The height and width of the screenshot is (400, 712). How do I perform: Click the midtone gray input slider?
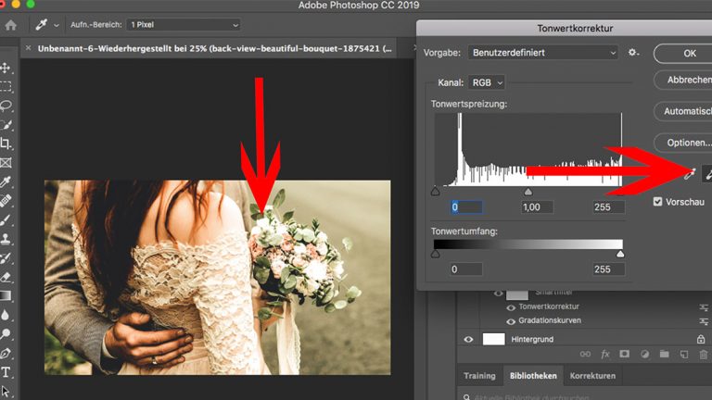pos(528,192)
